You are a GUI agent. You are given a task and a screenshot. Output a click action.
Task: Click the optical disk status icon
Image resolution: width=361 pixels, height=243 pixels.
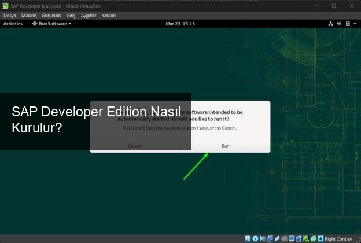255,238
